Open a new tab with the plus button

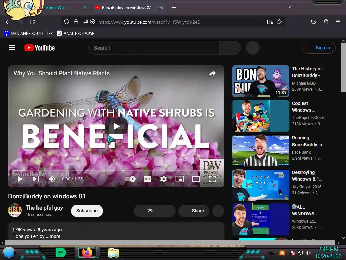(174, 8)
